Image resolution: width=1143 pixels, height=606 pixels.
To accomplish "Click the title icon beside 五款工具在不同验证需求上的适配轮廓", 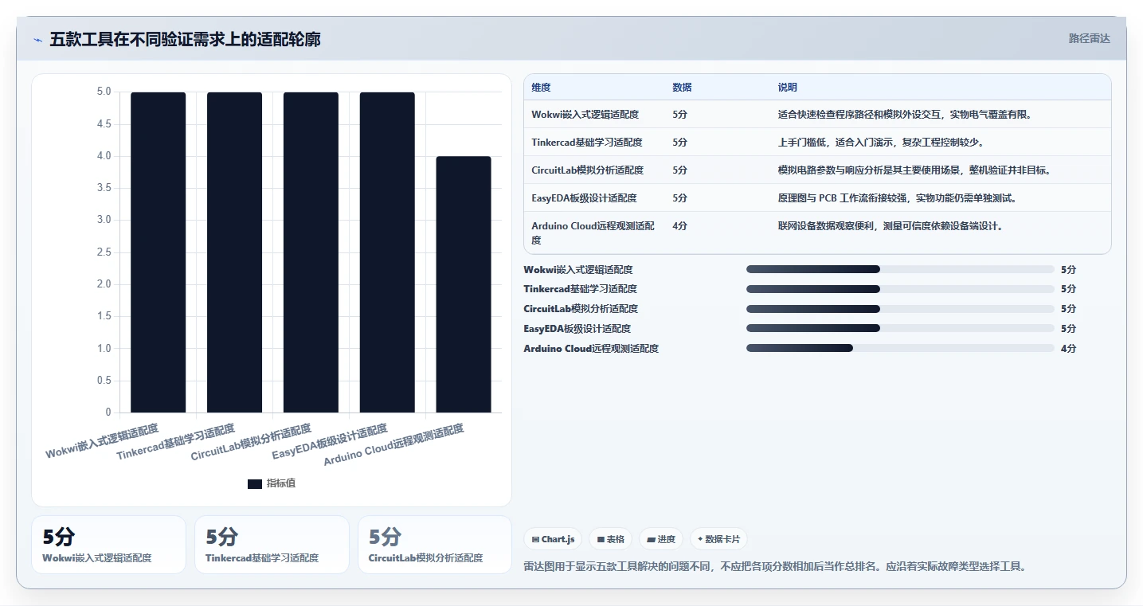I will (37, 40).
